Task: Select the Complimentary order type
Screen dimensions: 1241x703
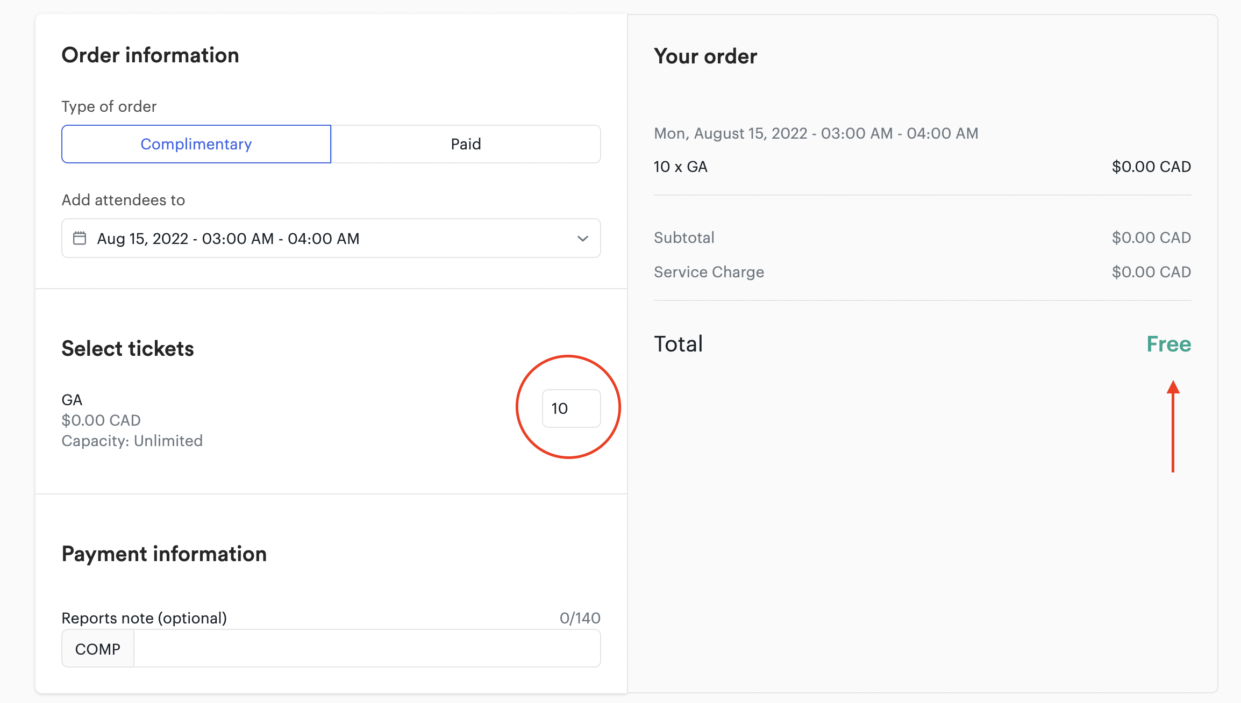Action: tap(196, 144)
